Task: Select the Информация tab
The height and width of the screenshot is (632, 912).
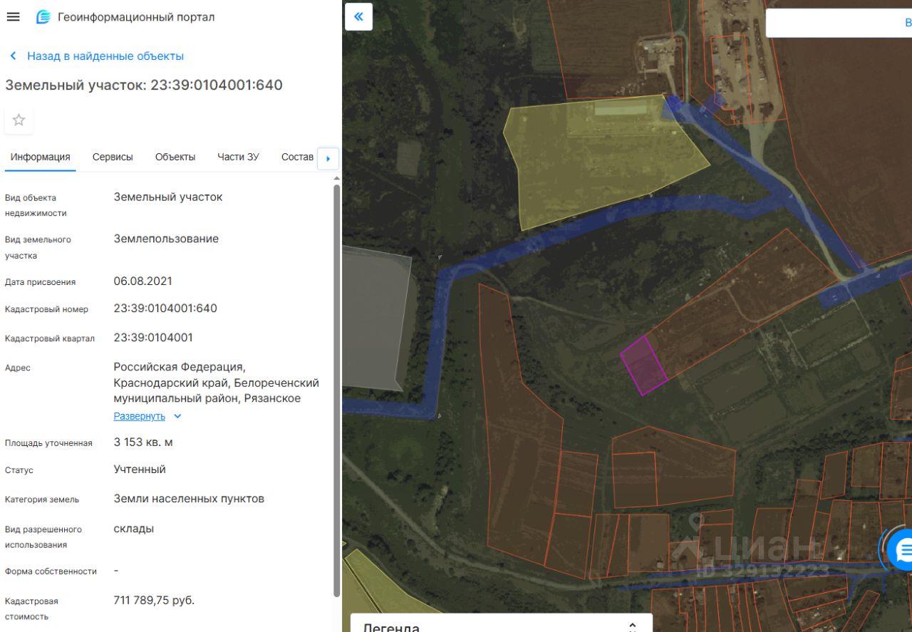Action: tap(40, 157)
